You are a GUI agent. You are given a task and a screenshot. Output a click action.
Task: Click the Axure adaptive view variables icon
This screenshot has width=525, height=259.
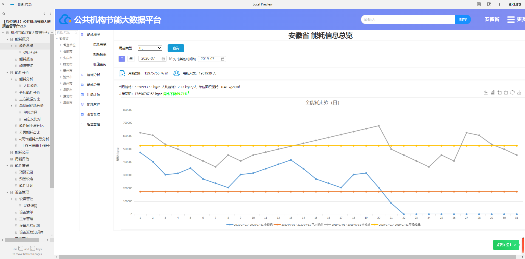489,4
